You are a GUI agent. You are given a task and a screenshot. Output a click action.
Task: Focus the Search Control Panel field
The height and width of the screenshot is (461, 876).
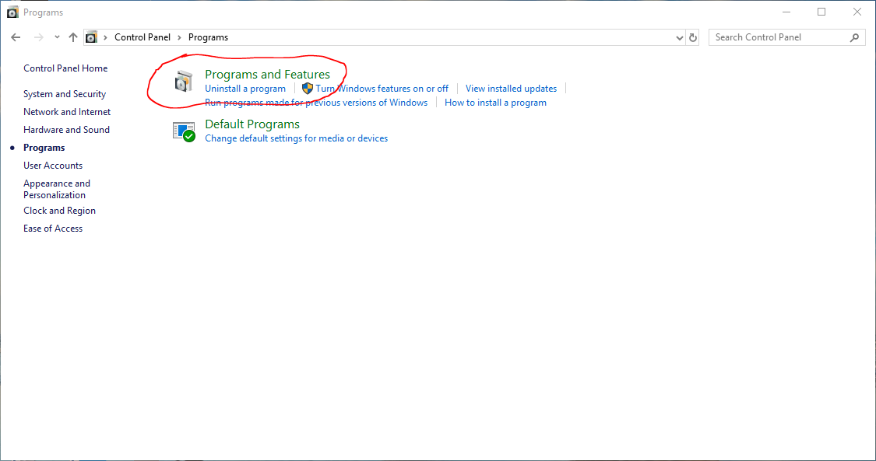(787, 37)
